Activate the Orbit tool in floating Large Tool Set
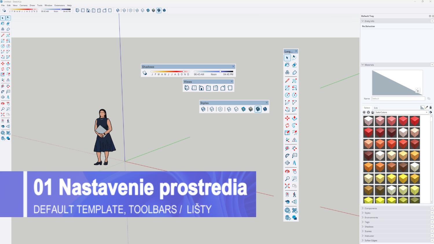 click(x=287, y=171)
